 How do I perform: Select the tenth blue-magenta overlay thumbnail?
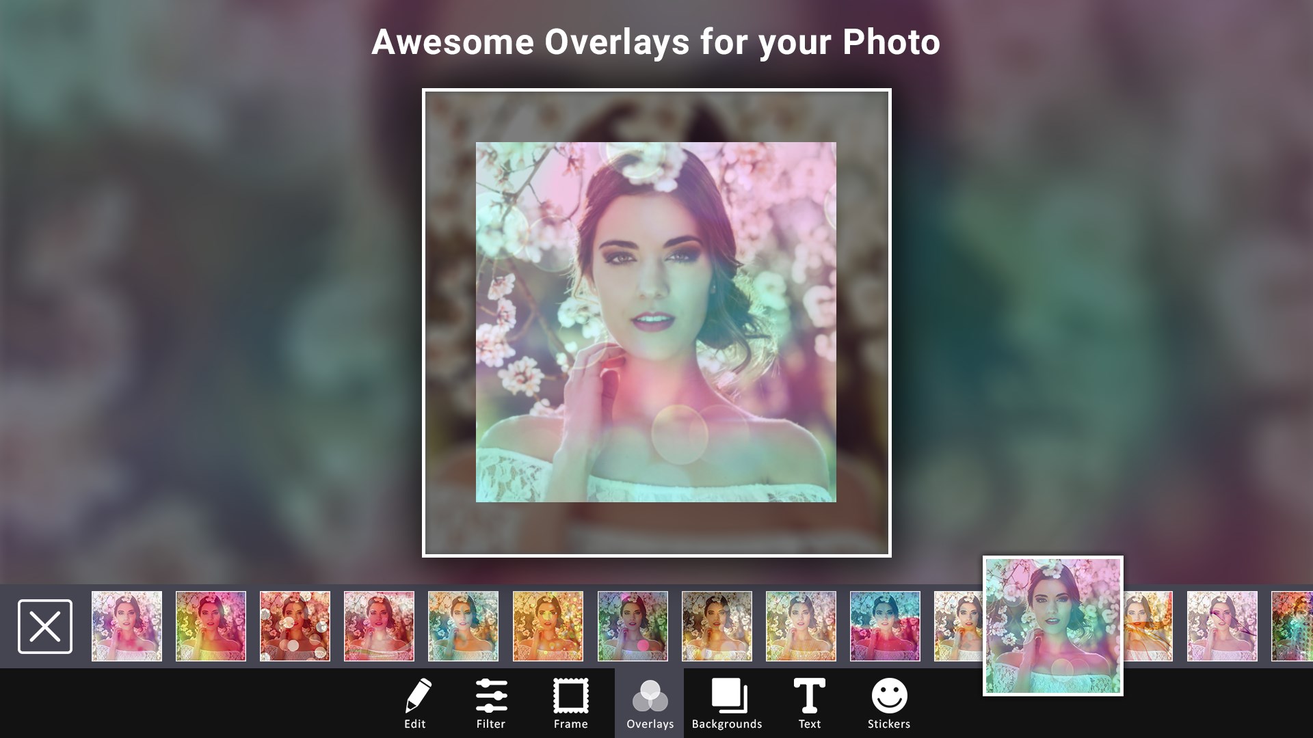pos(885,627)
